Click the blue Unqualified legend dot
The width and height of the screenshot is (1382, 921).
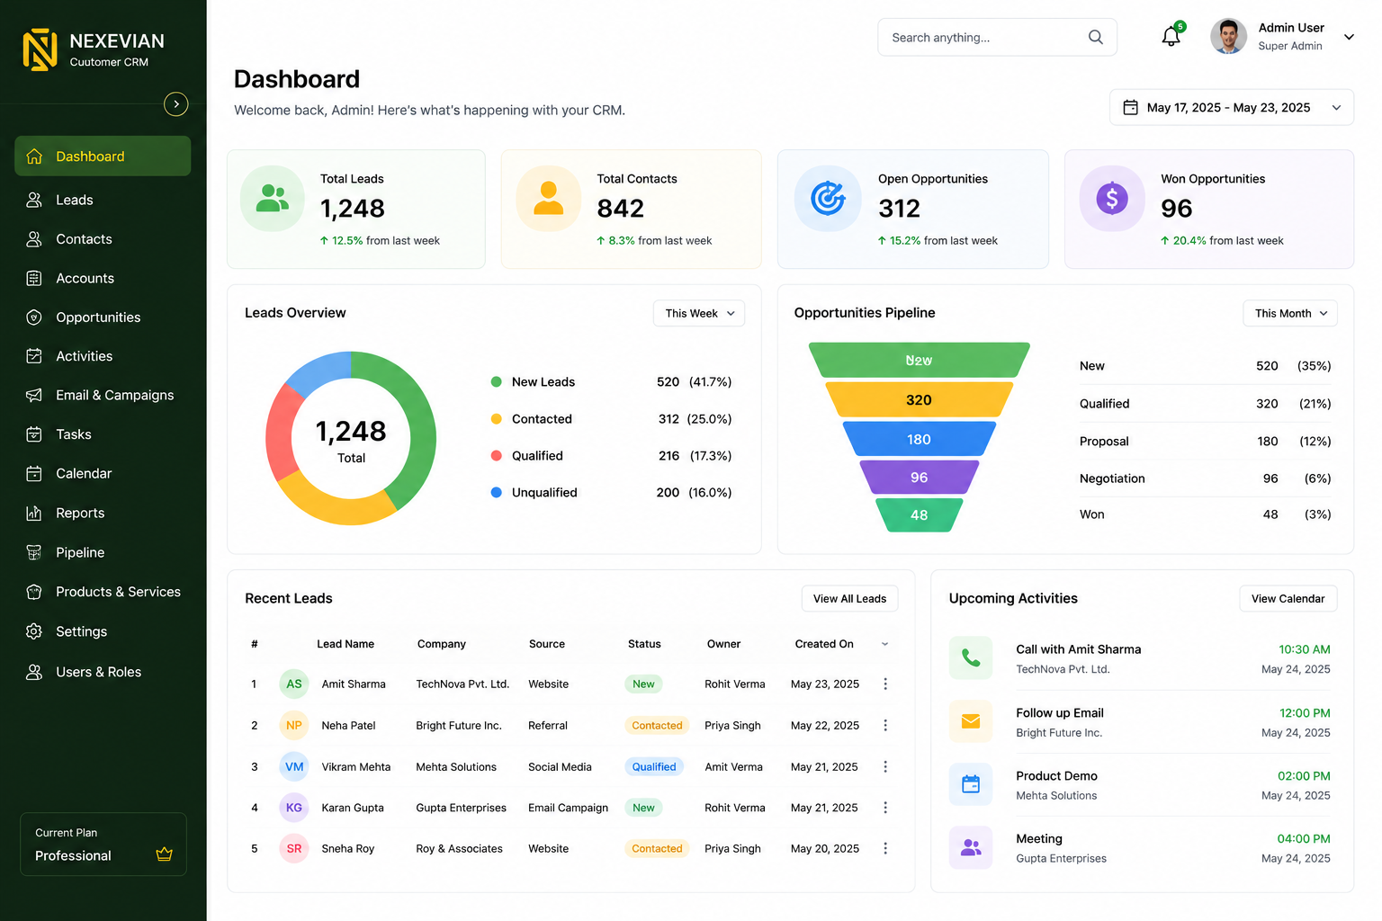[x=496, y=492]
